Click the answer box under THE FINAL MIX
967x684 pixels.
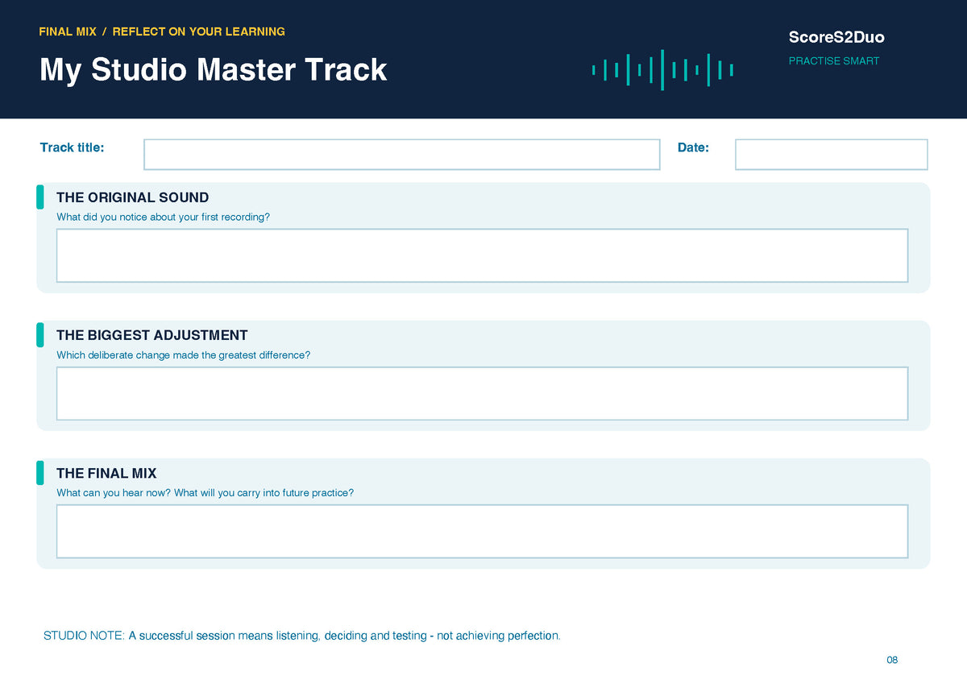[x=482, y=531]
